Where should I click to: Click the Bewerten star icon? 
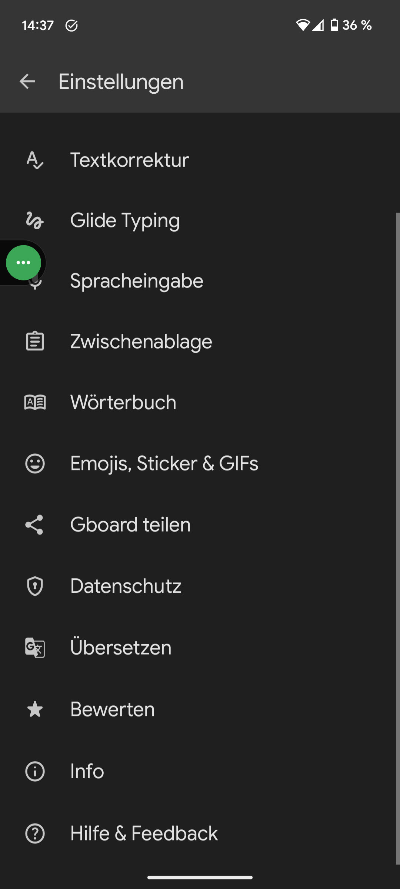pyautogui.click(x=35, y=709)
